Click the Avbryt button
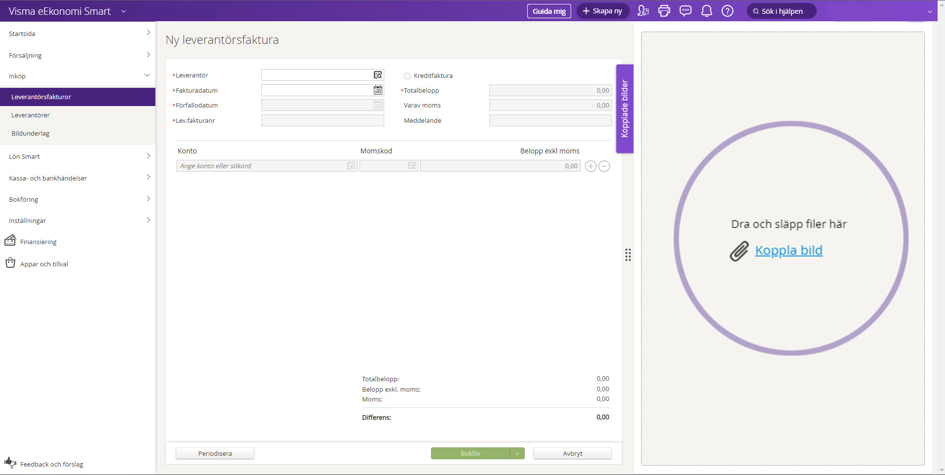Image resolution: width=945 pixels, height=475 pixels. [x=573, y=453]
